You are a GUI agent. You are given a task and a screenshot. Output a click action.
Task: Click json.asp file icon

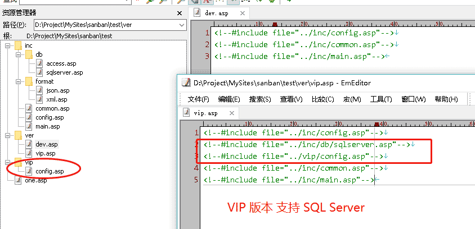[x=39, y=90]
